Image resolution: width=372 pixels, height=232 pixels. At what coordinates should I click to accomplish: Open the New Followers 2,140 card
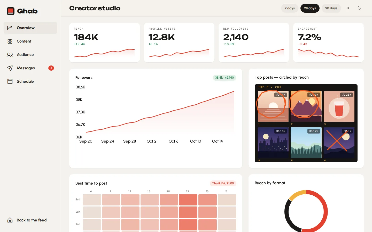[x=254, y=43]
